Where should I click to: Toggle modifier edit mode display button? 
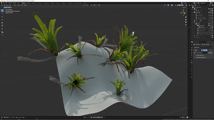coord(203,50)
